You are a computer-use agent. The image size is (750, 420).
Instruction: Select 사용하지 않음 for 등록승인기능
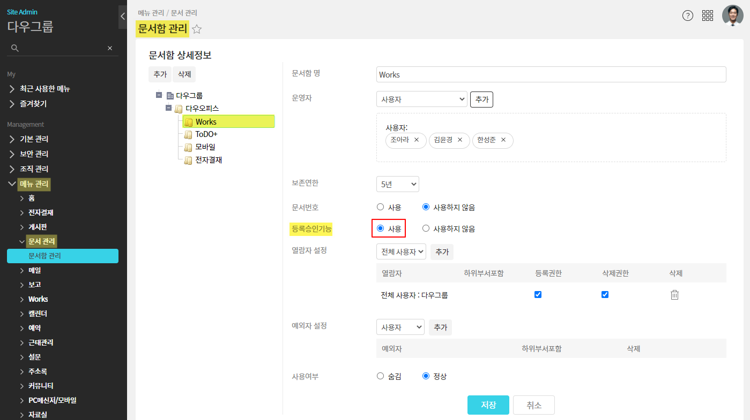click(426, 228)
